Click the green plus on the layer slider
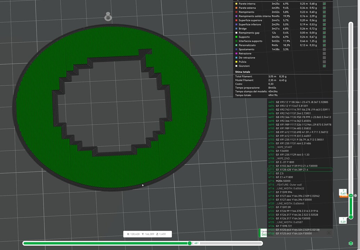Image resolution: width=360 pixels, height=250 pixels. 351,196
